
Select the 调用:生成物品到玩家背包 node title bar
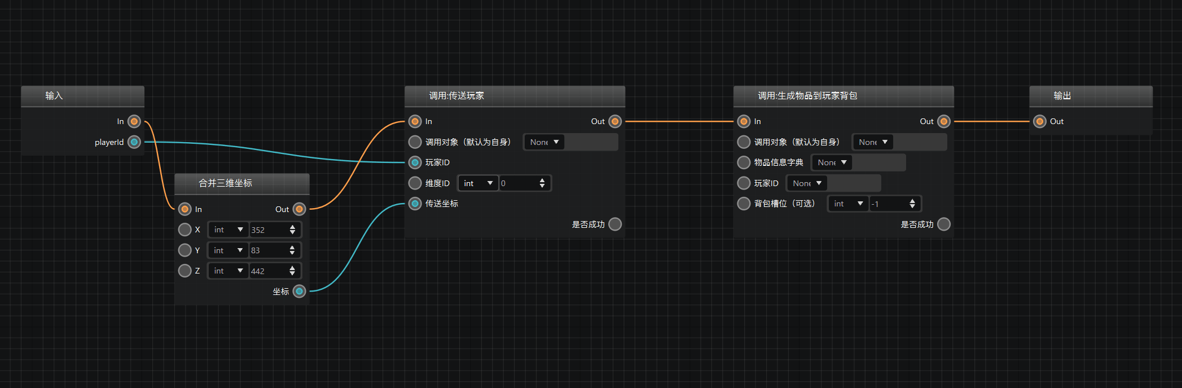coord(843,96)
